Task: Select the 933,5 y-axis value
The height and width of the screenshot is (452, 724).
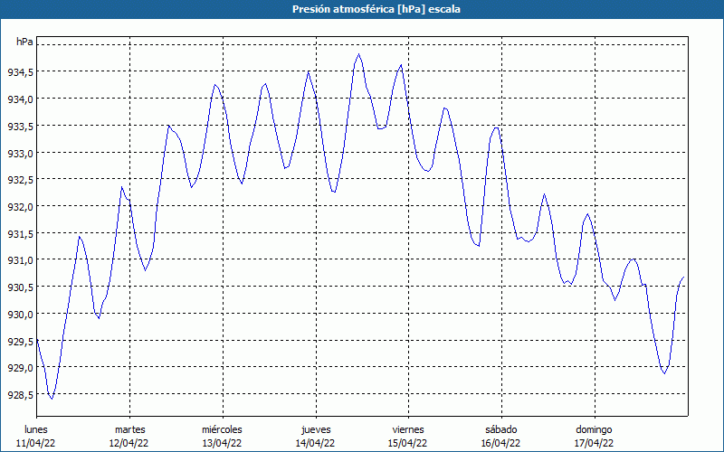Action: [20, 126]
